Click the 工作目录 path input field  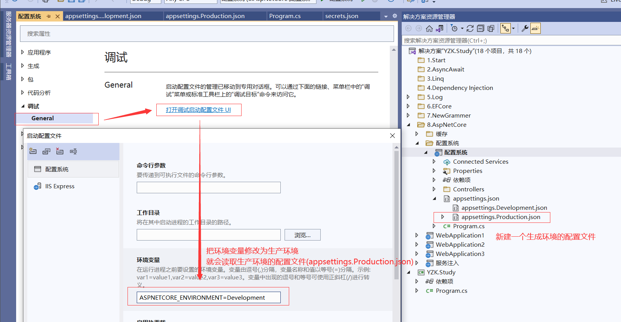tap(209, 235)
